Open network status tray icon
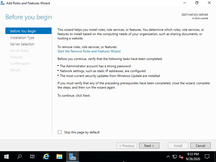 (174, 157)
